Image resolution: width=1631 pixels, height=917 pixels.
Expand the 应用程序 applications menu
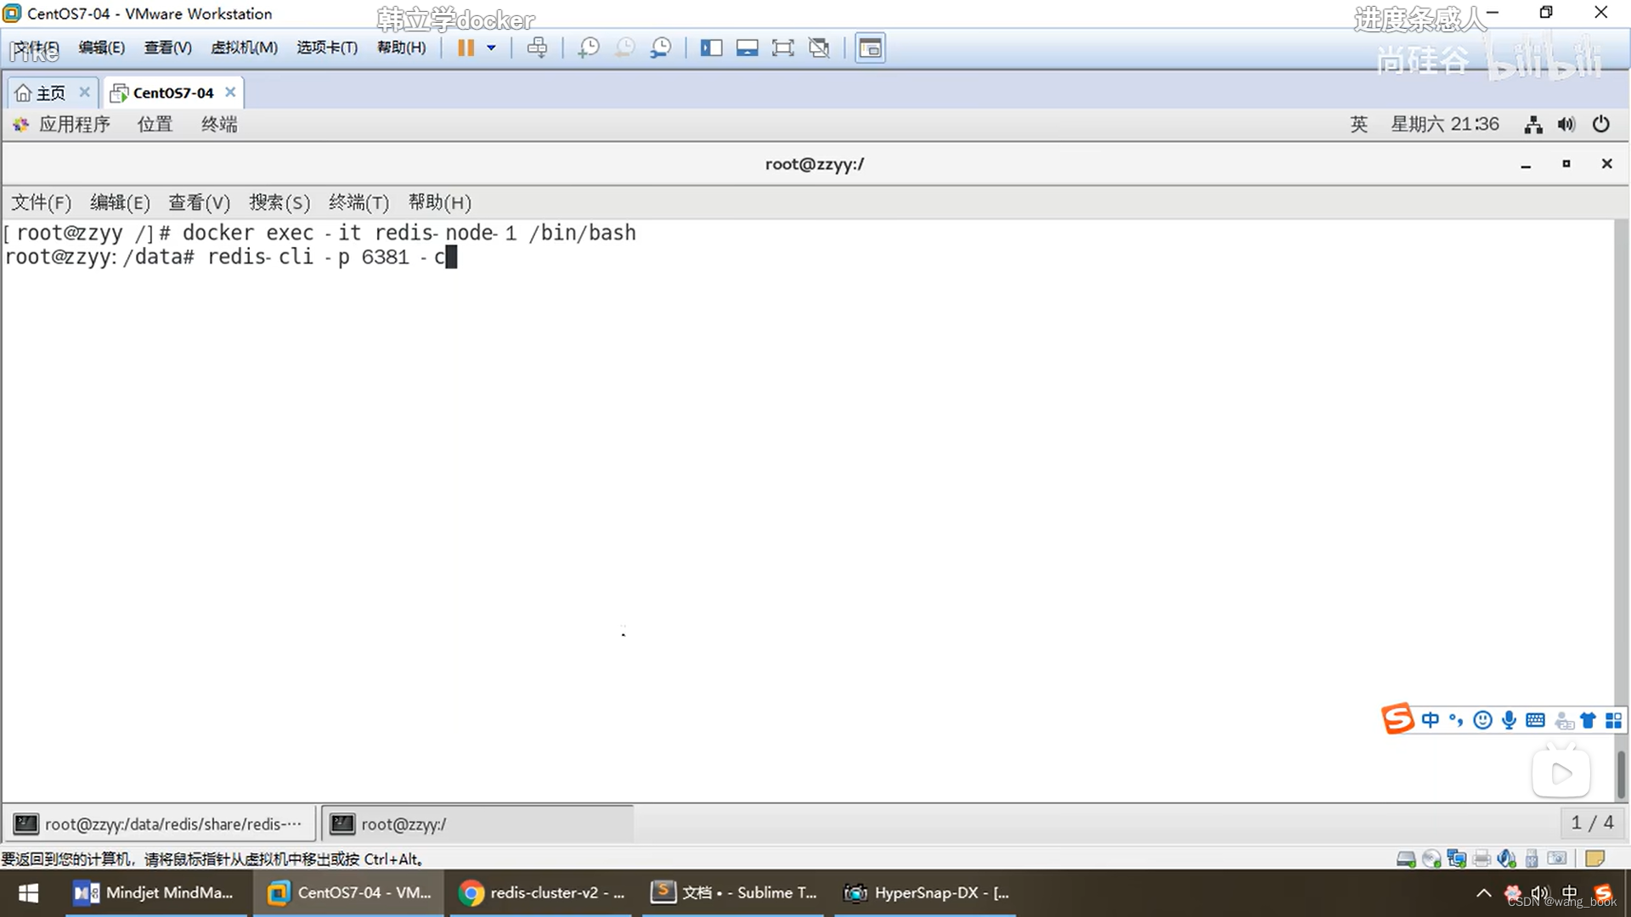click(x=73, y=124)
